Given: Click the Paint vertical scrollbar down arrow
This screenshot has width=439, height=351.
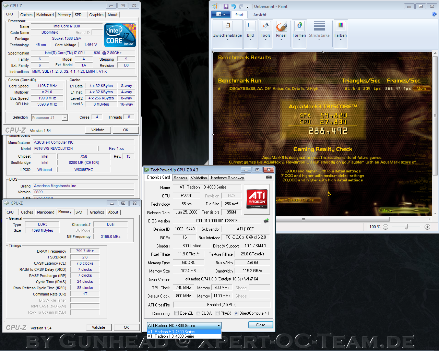Looking at the screenshot, I should point(435,213).
